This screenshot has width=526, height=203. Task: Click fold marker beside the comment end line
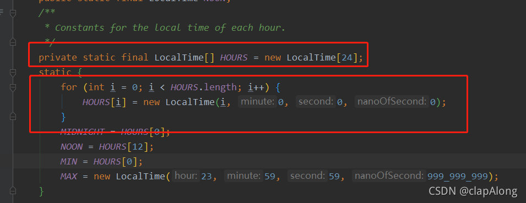click(13, 42)
